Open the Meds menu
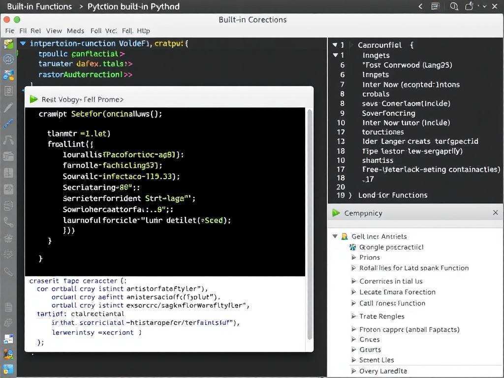Screen dimensions: 504x378 [x=75, y=31]
